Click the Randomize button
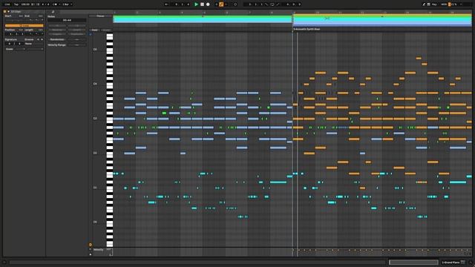 [x=57, y=39]
